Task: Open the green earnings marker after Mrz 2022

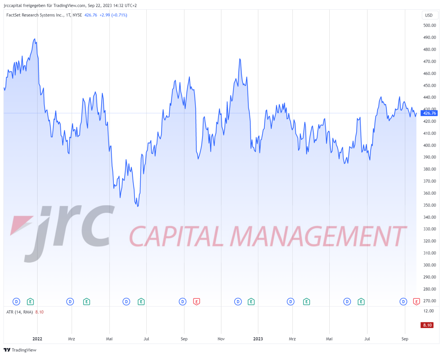Action: [x=87, y=302]
